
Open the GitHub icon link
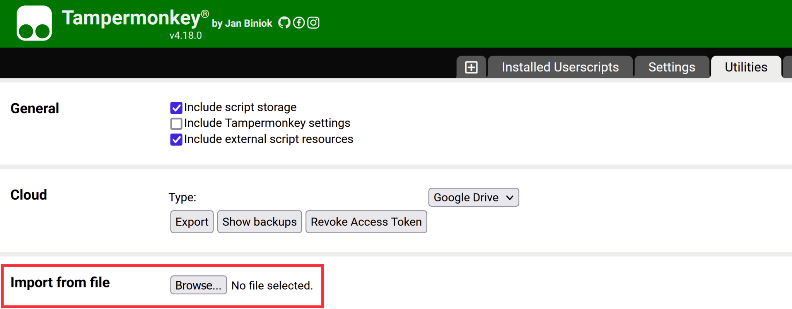284,23
